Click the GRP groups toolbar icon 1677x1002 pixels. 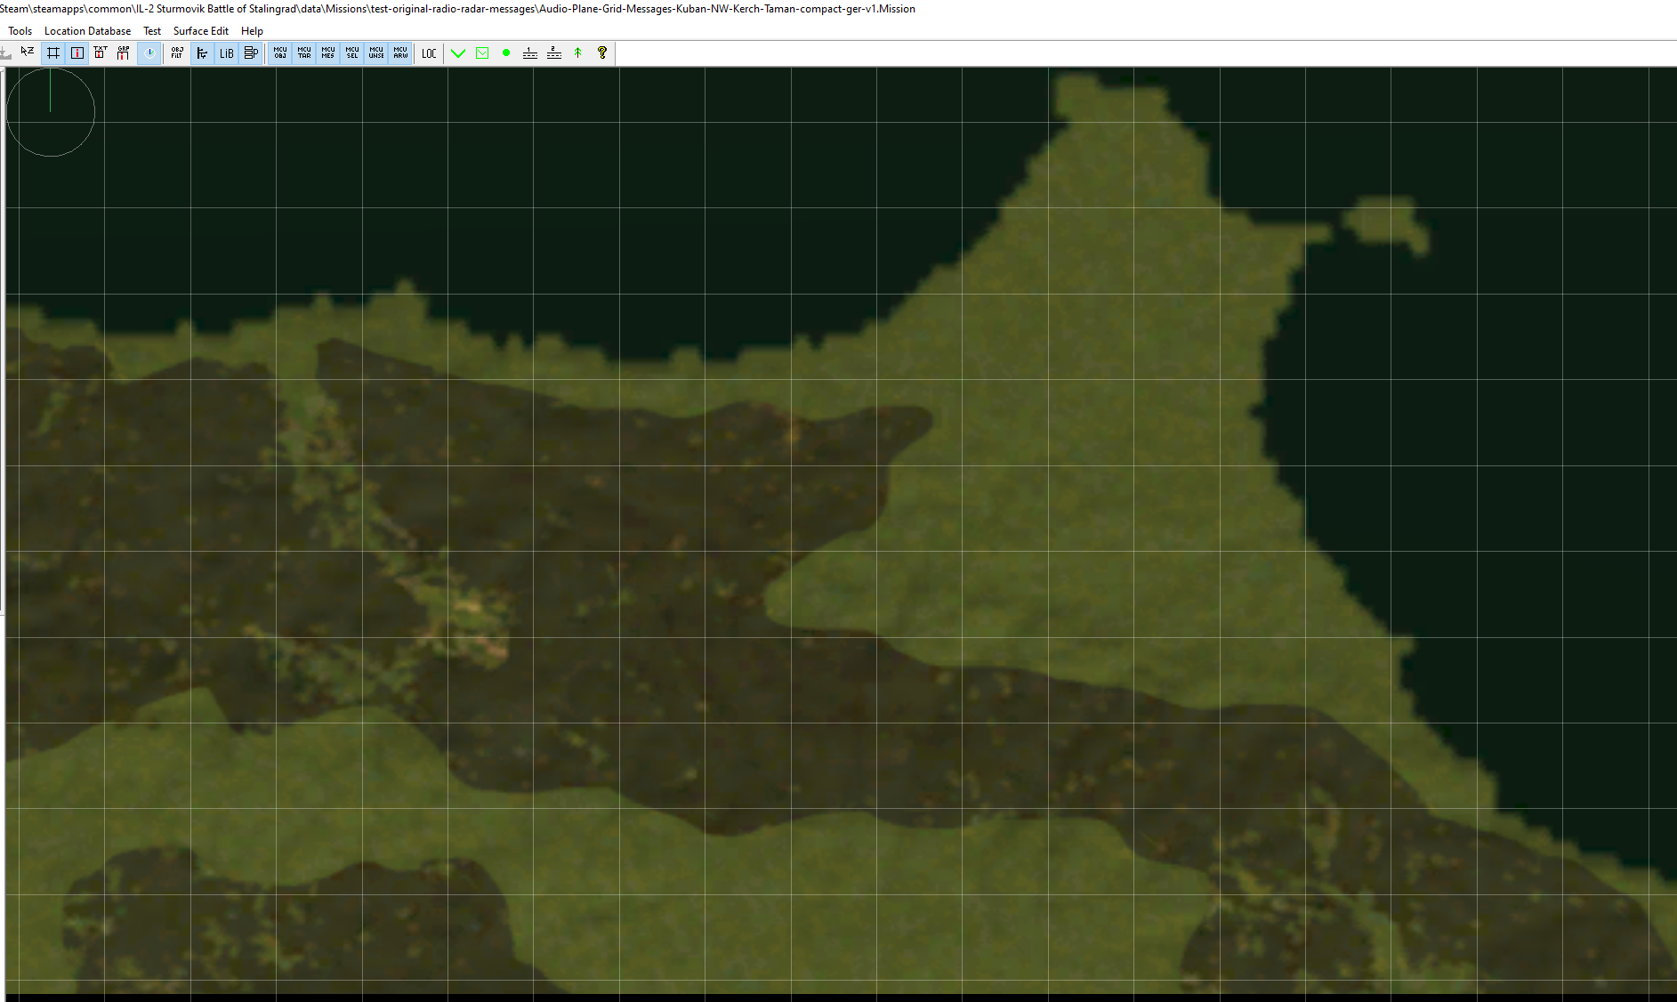[124, 53]
